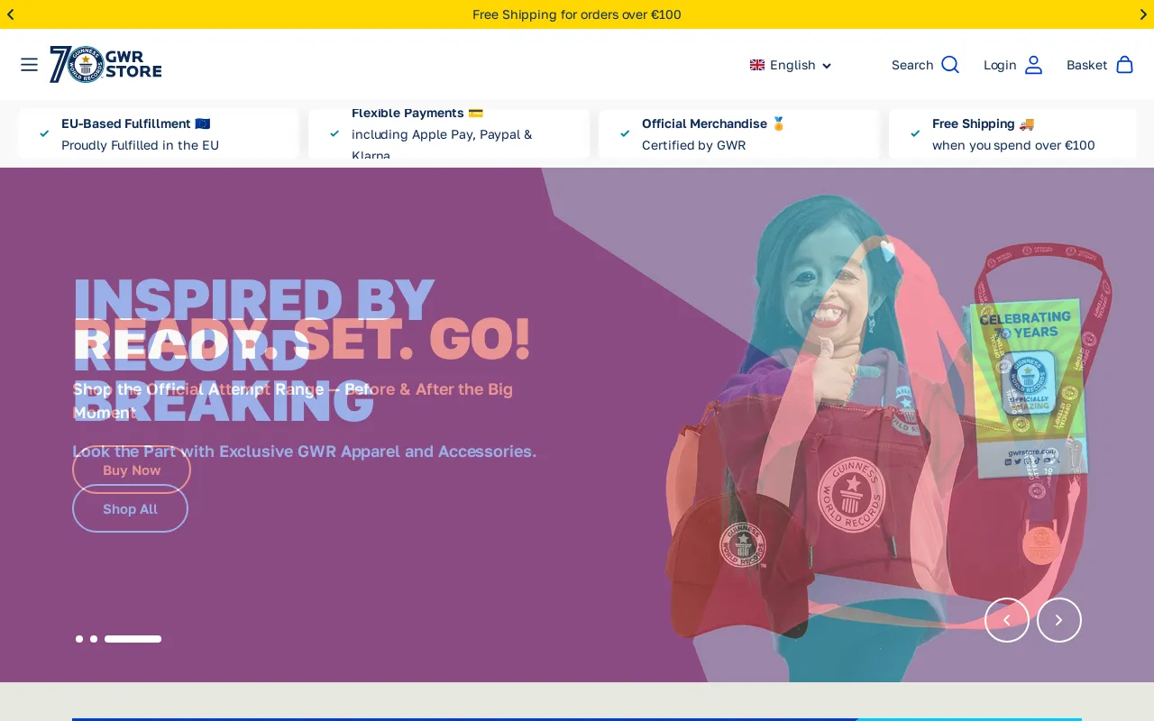Show next announcement in yellow bar
This screenshot has height=721, width=1154.
[x=1143, y=14]
